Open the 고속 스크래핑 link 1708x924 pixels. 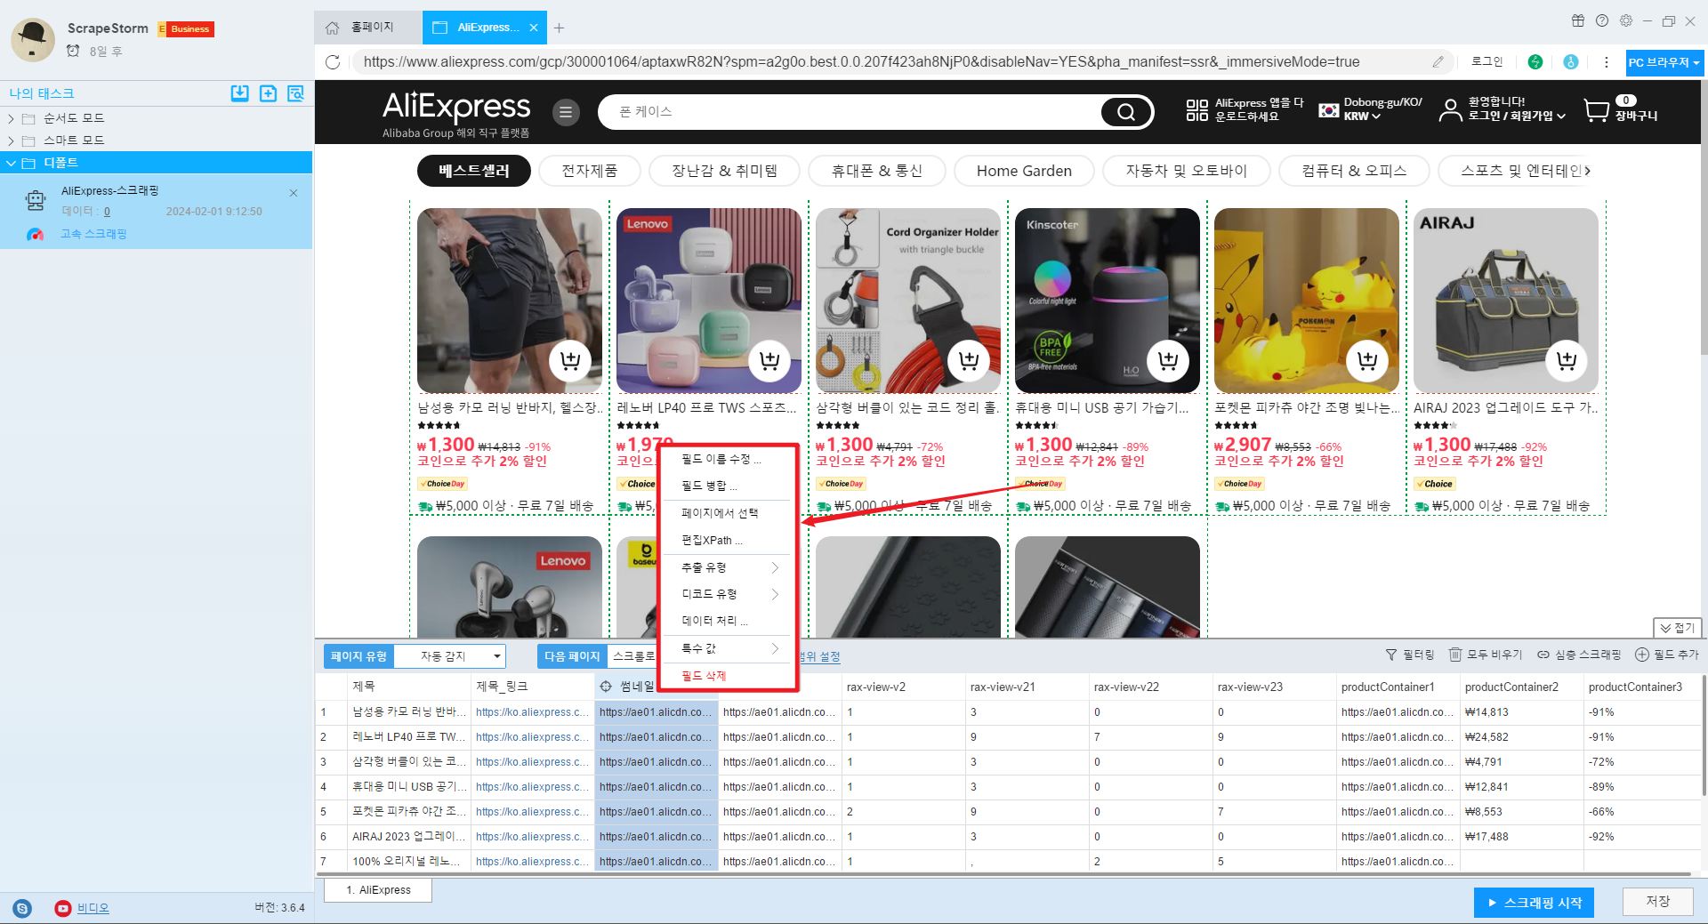(x=93, y=234)
